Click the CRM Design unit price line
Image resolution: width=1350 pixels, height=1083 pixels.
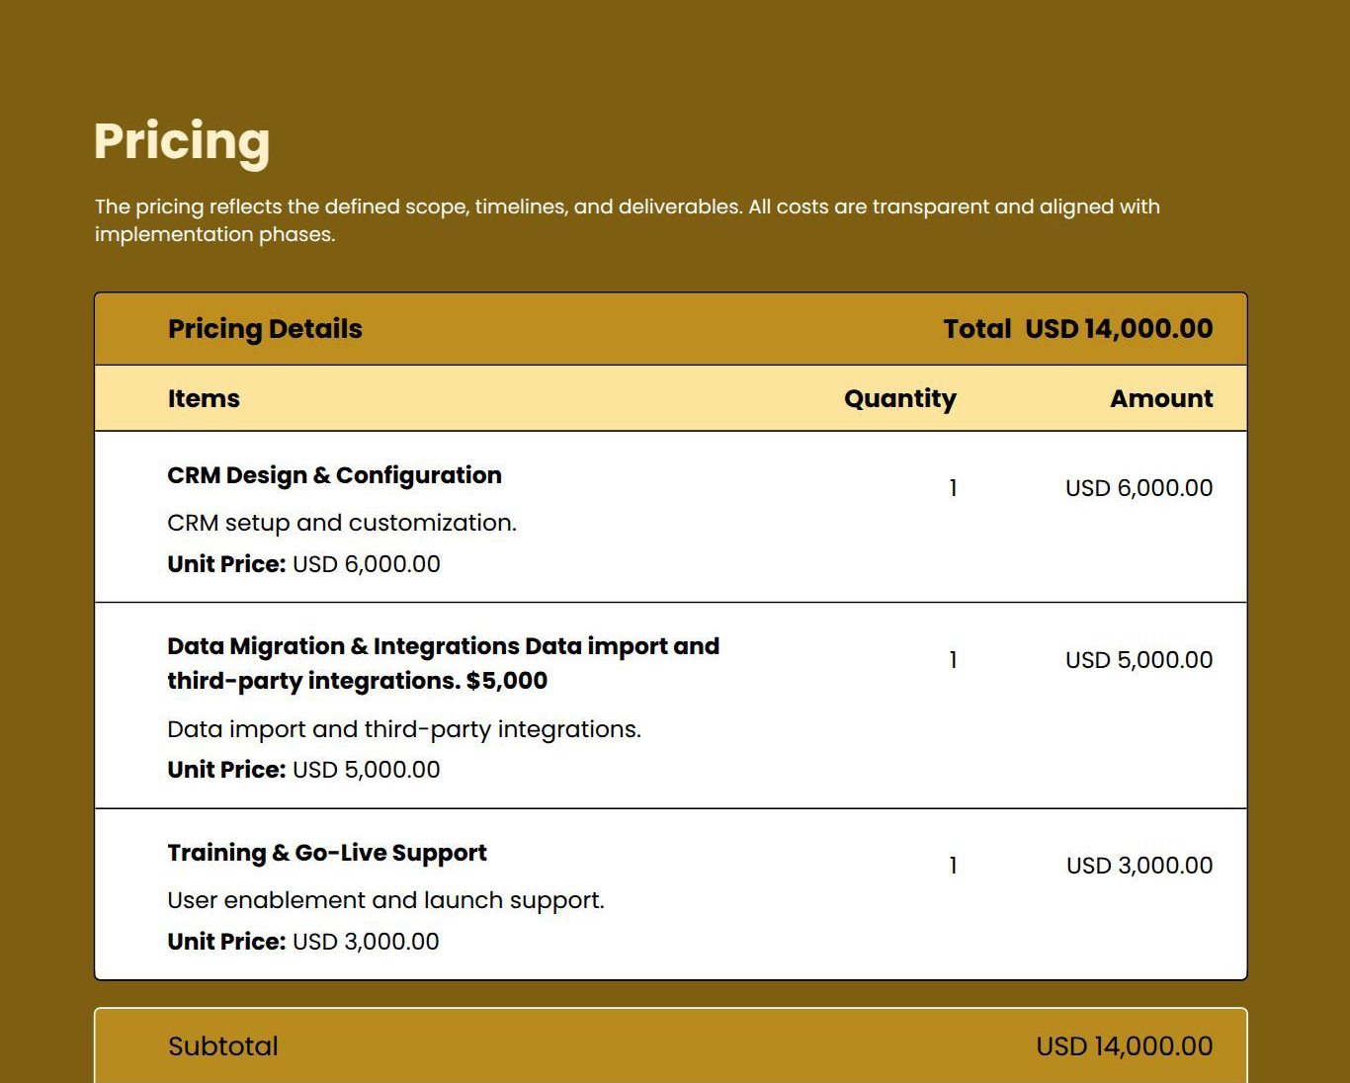pyautogui.click(x=303, y=564)
